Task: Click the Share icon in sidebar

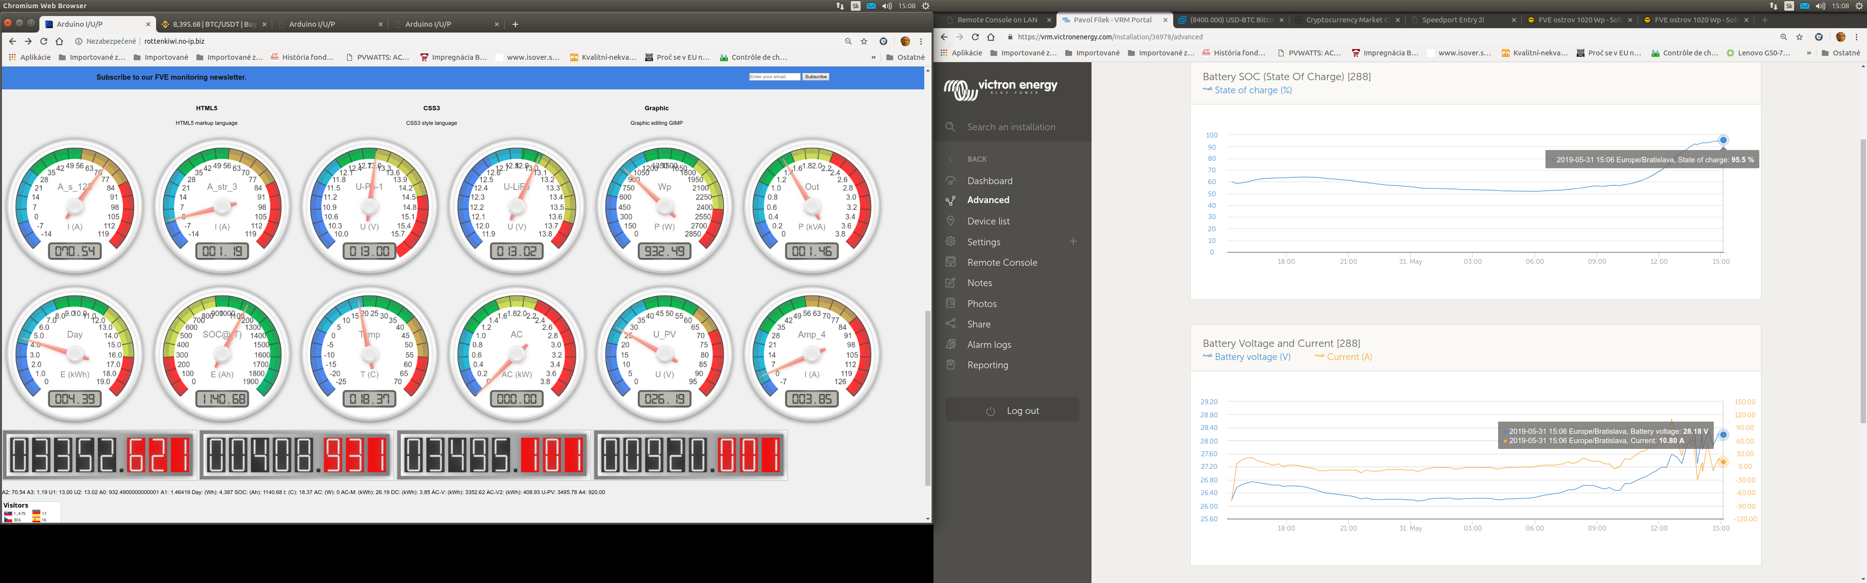Action: point(950,324)
